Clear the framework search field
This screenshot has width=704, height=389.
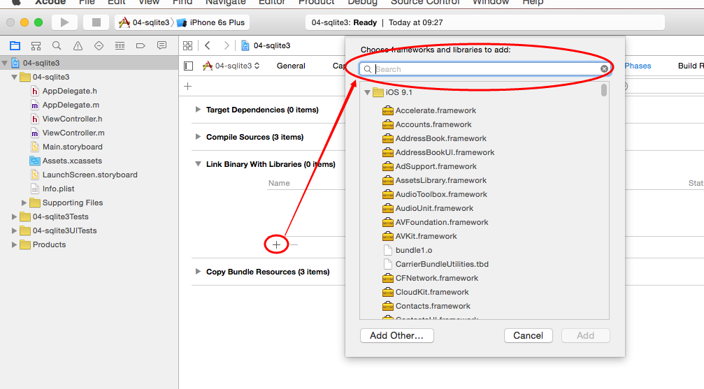(x=604, y=68)
